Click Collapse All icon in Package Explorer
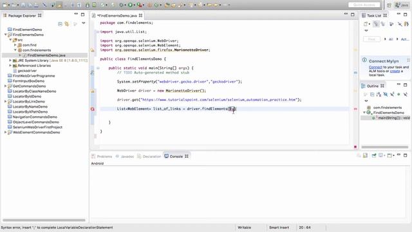This screenshot has height=232, width=412. 60,24
